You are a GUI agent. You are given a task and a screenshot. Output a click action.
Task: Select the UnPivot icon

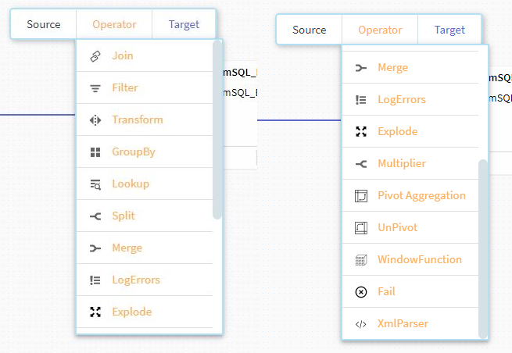(x=361, y=228)
